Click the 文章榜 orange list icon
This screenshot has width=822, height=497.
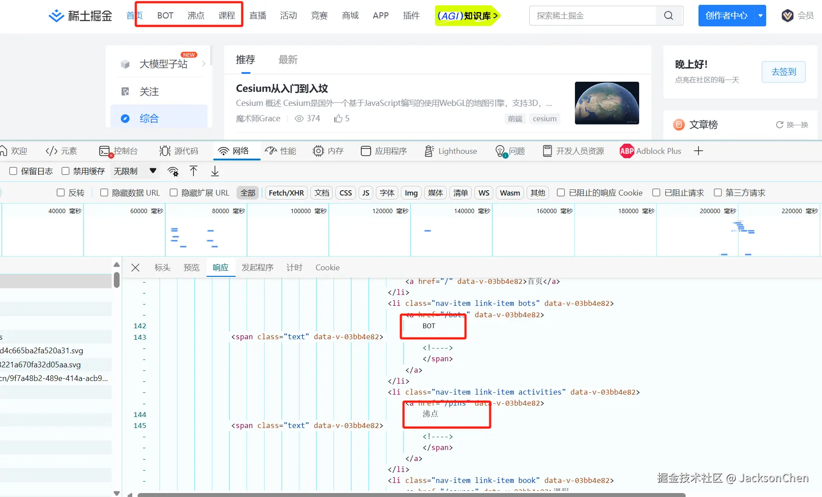pos(679,125)
